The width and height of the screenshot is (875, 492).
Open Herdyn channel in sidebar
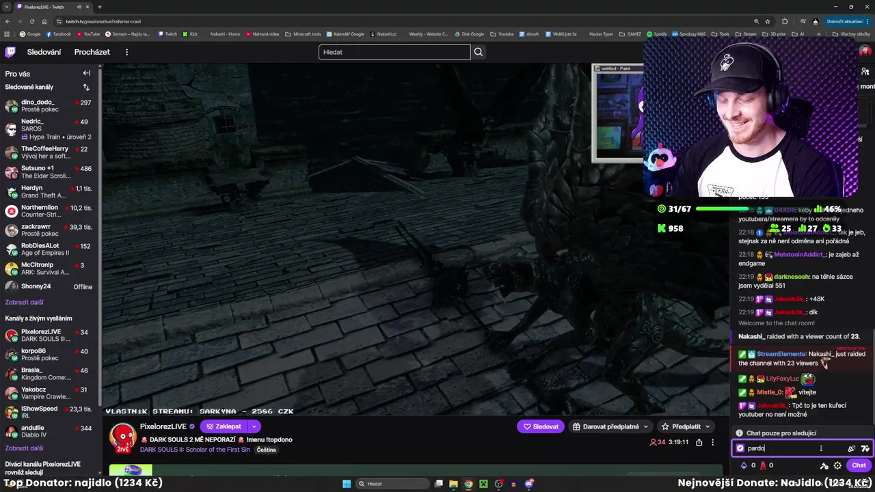point(49,191)
